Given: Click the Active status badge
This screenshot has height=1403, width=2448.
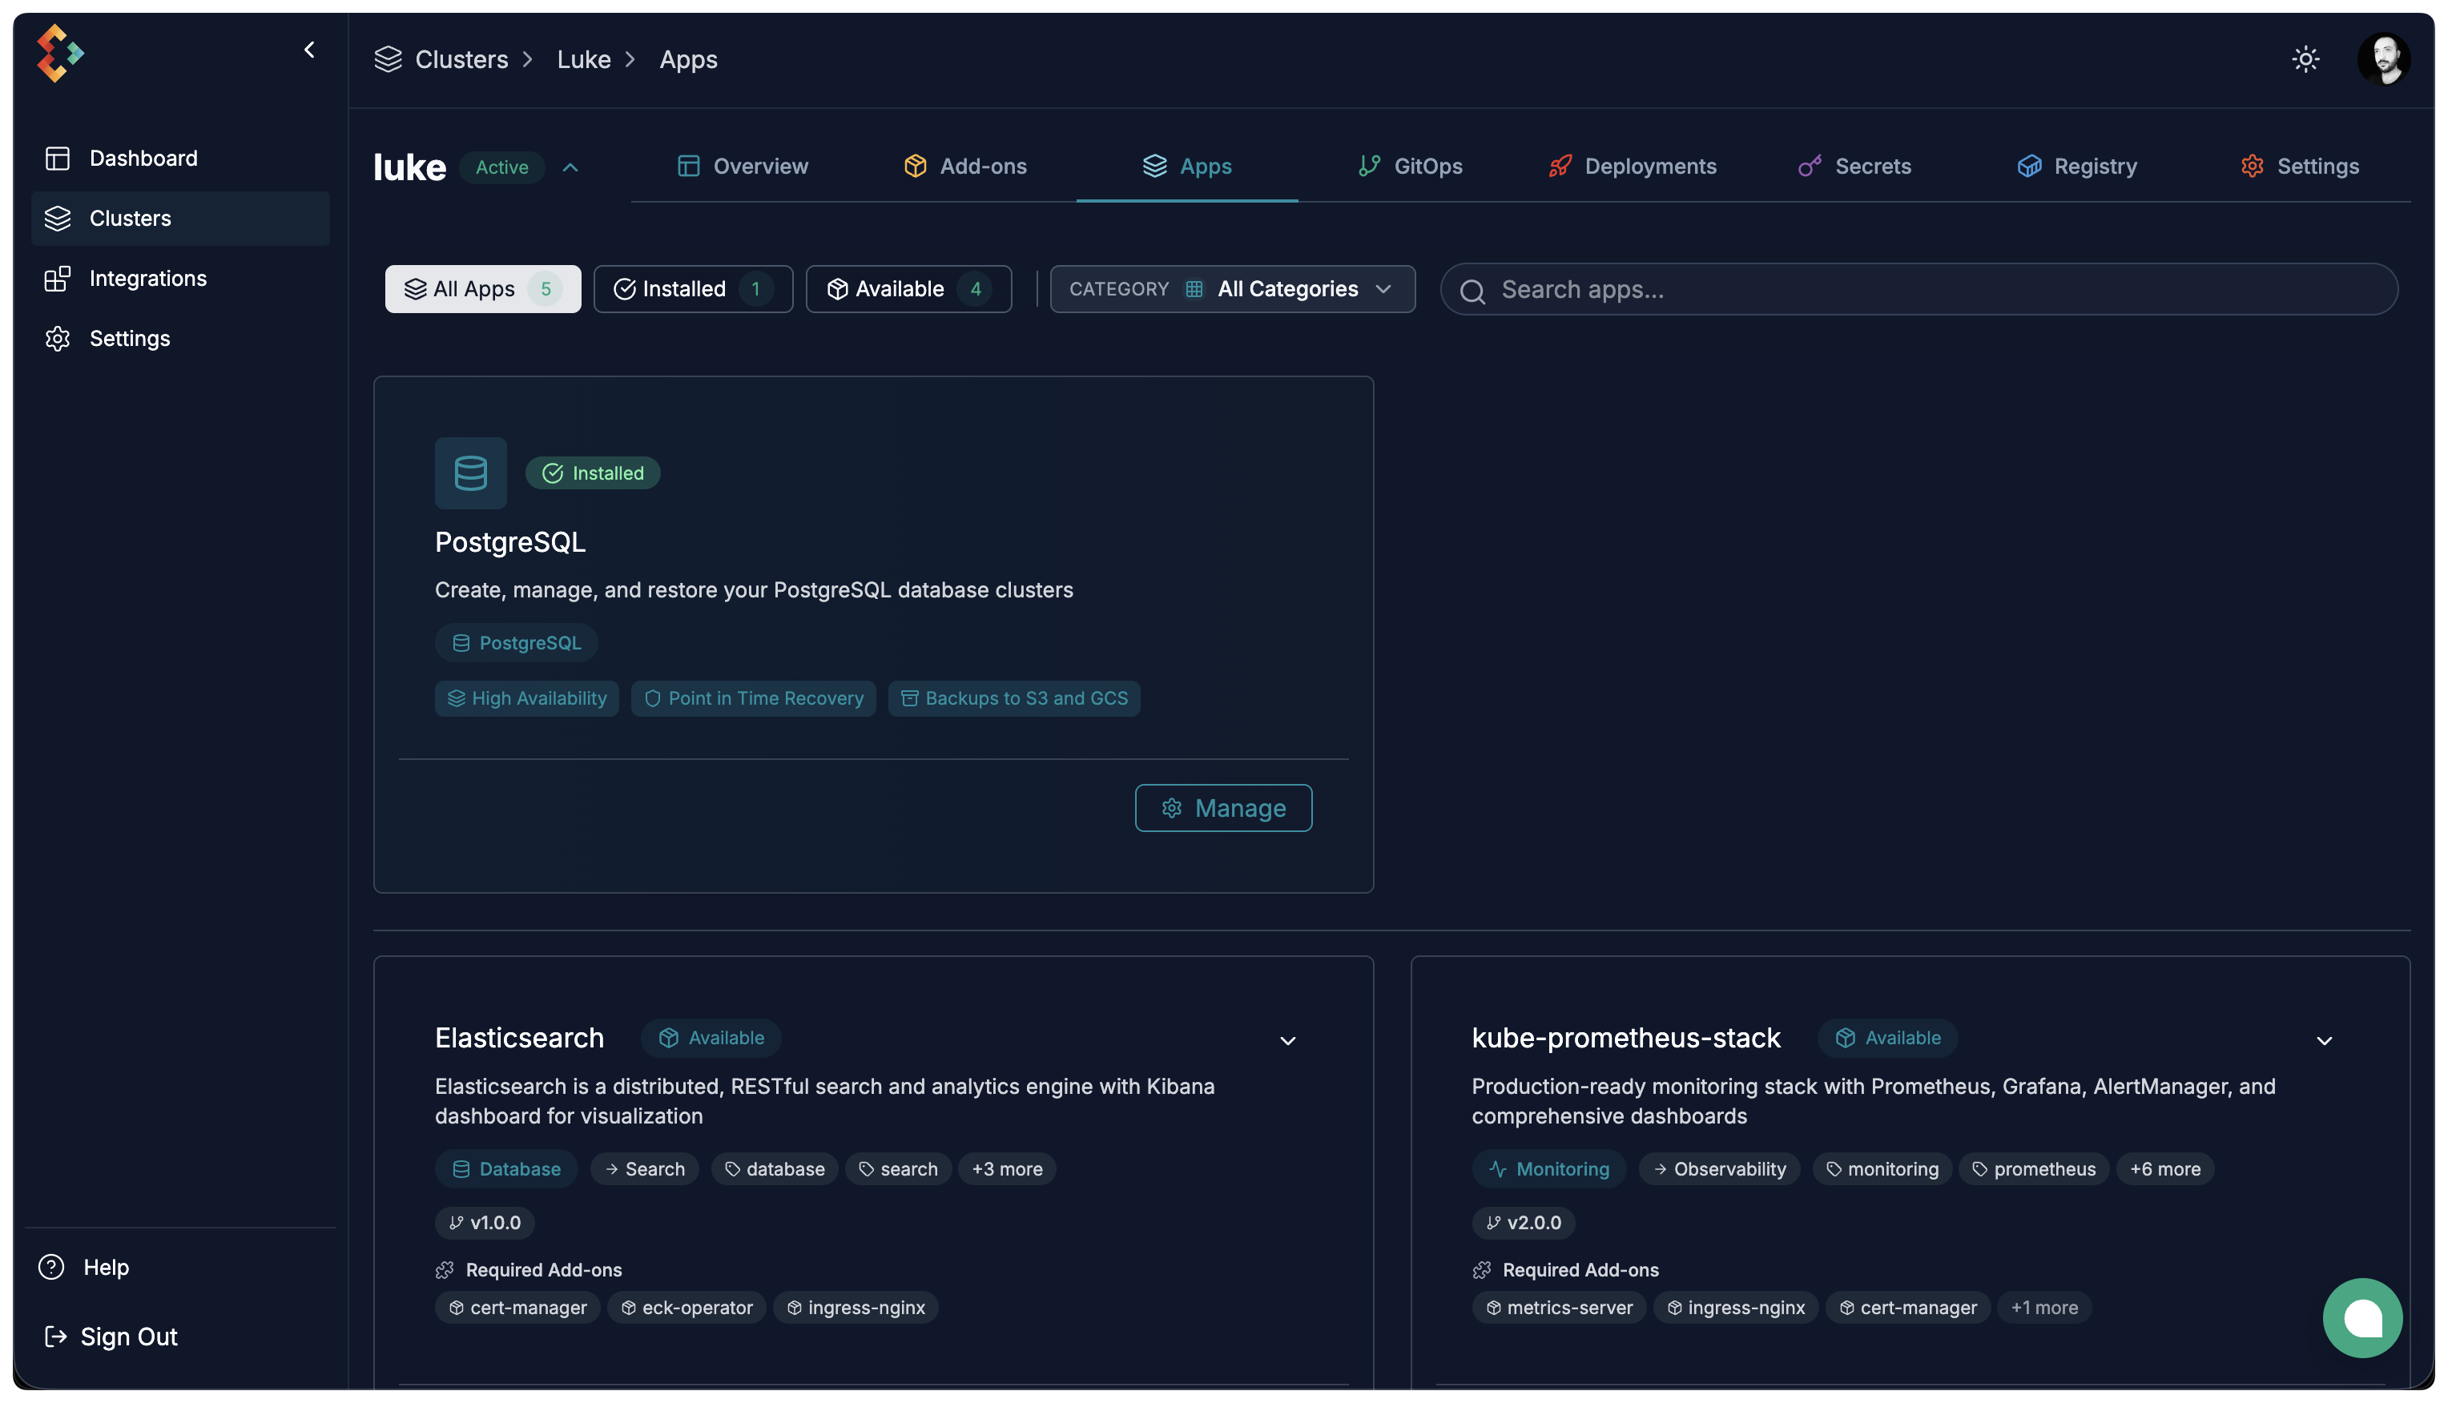Looking at the screenshot, I should click(501, 167).
